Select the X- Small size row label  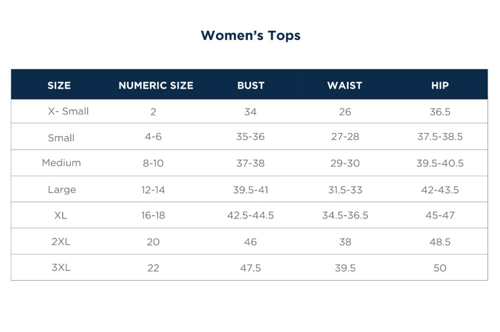pyautogui.click(x=68, y=111)
